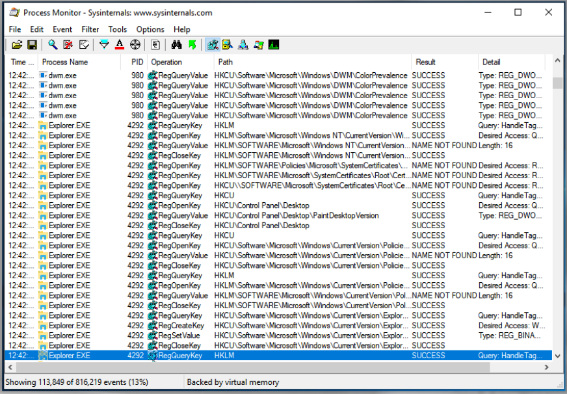The width and height of the screenshot is (567, 394).
Task: Toggle Show Profiling Events graph icon
Action: pos(274,45)
